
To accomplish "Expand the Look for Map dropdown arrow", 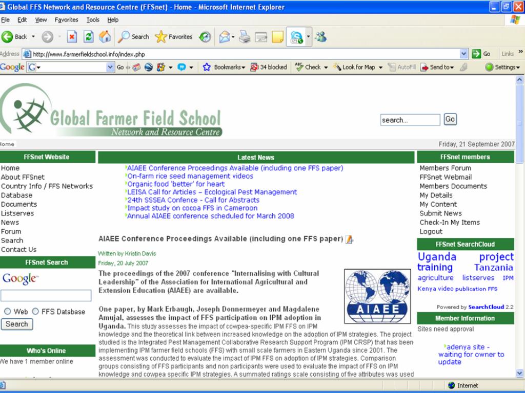I will coord(381,68).
